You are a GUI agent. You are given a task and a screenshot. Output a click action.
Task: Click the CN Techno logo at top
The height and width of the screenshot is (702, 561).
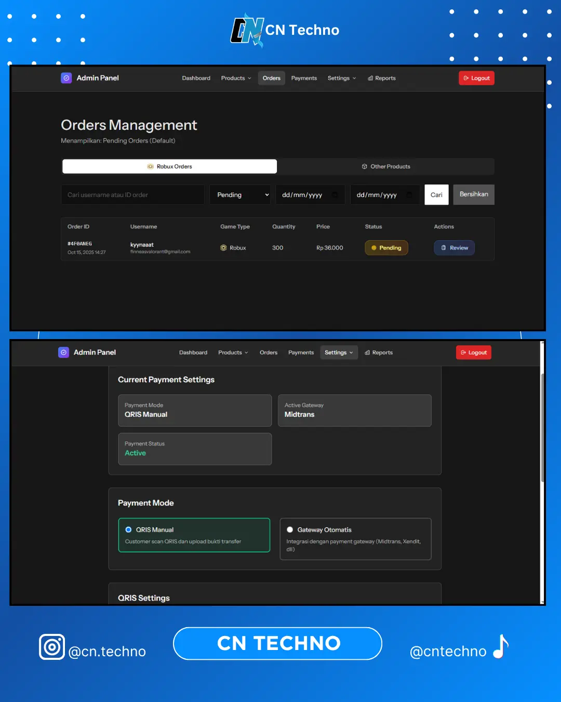(x=247, y=31)
